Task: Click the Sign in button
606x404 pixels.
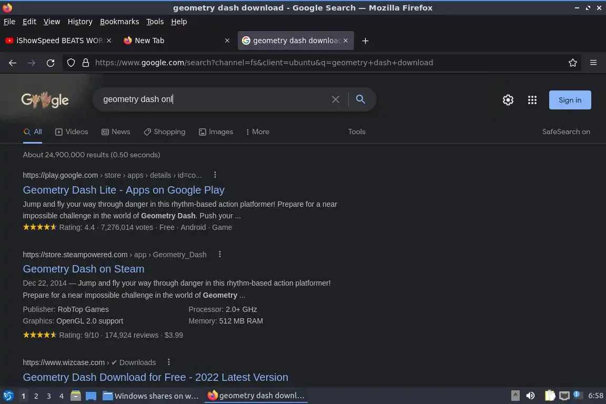Action: coord(570,100)
